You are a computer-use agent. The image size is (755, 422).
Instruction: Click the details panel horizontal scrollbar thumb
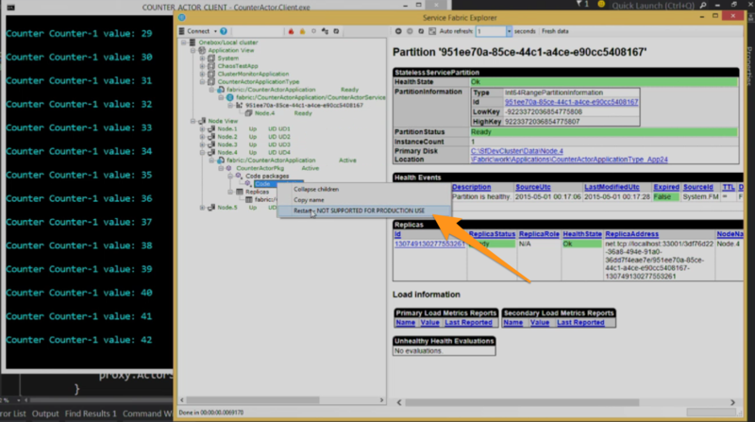(522, 402)
